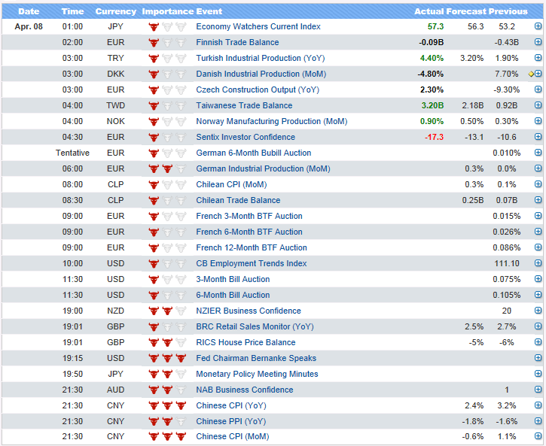Click the second bull icon for Monetary Policy Meeting Minutes
This screenshot has height=446, width=546.
tap(167, 374)
